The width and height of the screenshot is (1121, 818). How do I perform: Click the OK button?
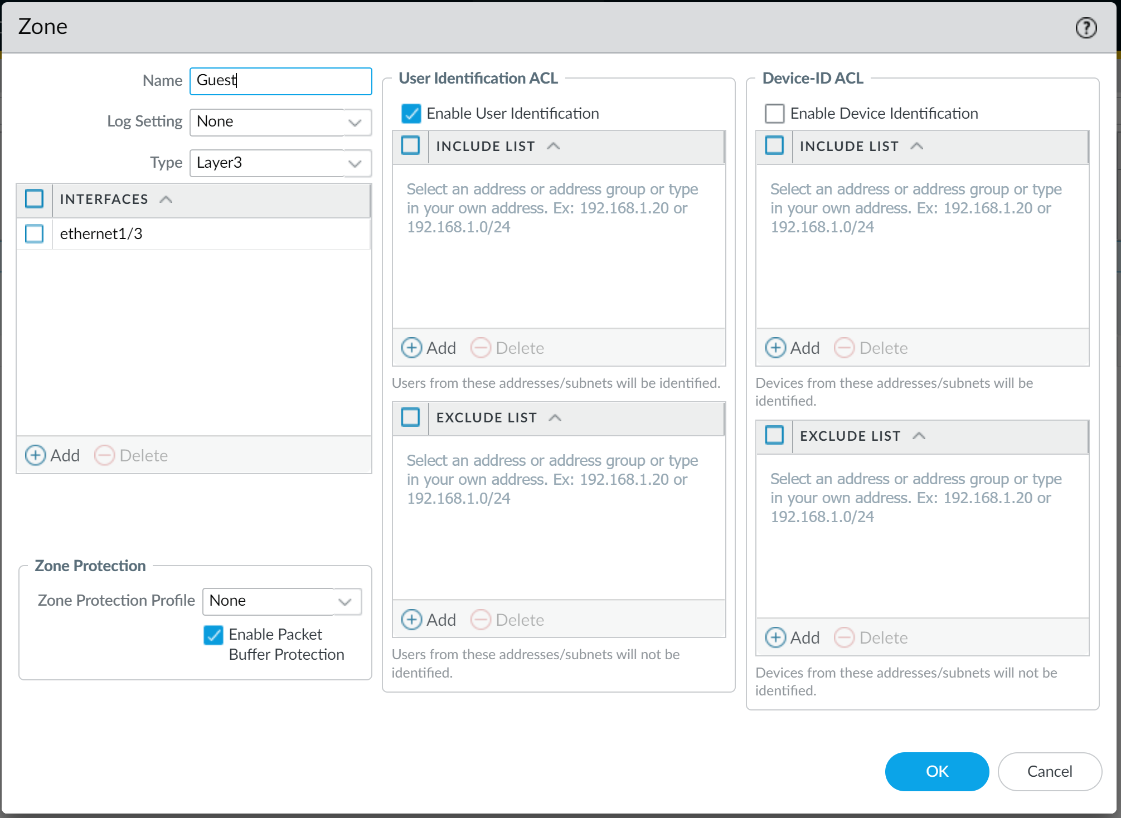point(936,771)
